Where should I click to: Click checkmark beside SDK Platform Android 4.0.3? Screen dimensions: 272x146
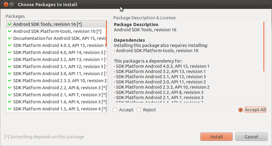point(10,45)
